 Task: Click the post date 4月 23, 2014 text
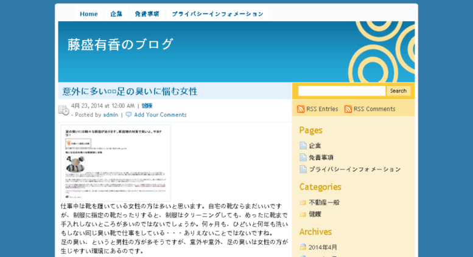pos(88,106)
